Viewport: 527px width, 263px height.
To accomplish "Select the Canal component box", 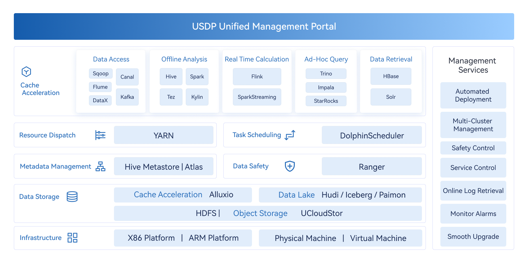I will (x=127, y=77).
